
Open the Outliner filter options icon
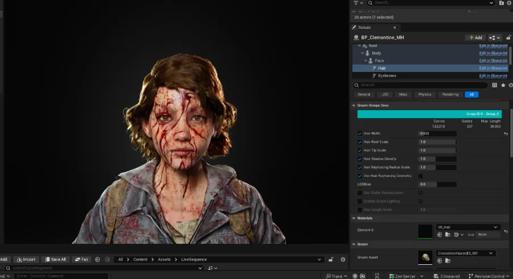tap(358, 3)
